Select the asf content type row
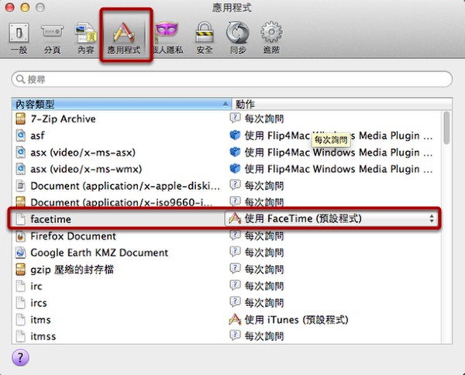Viewport: 465px width, 375px height. click(227, 136)
